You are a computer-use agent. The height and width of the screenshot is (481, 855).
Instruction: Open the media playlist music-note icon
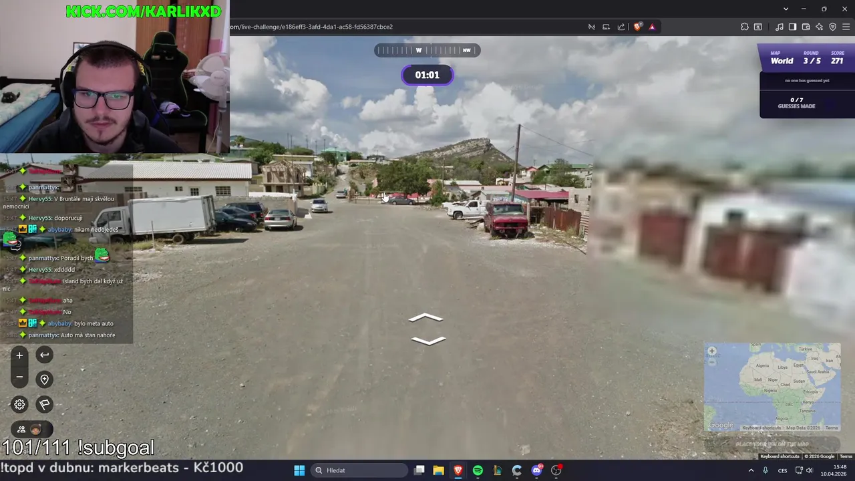pyautogui.click(x=780, y=27)
